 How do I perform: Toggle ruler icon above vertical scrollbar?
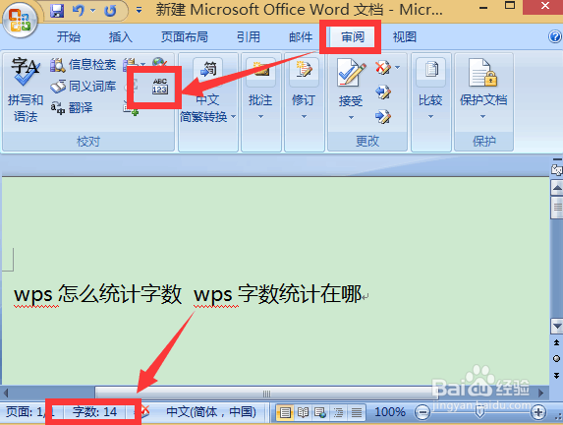click(557, 169)
